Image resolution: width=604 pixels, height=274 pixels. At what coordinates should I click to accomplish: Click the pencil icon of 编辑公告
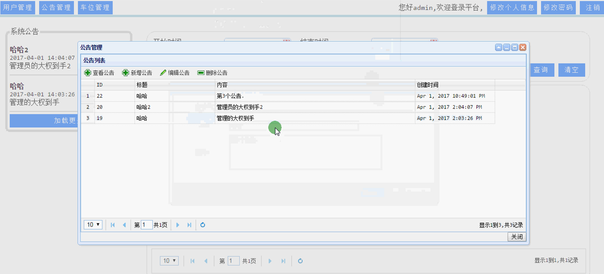pyautogui.click(x=163, y=73)
